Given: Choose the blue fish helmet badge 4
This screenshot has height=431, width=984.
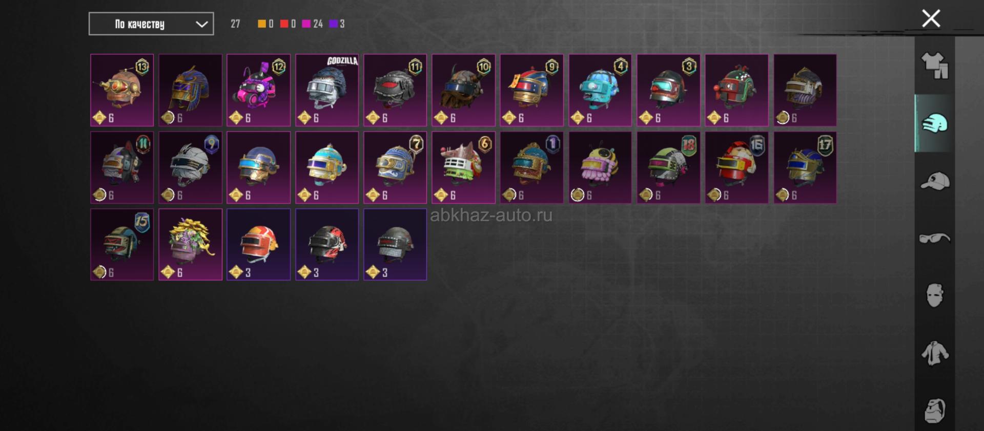Looking at the screenshot, I should pyautogui.click(x=600, y=90).
